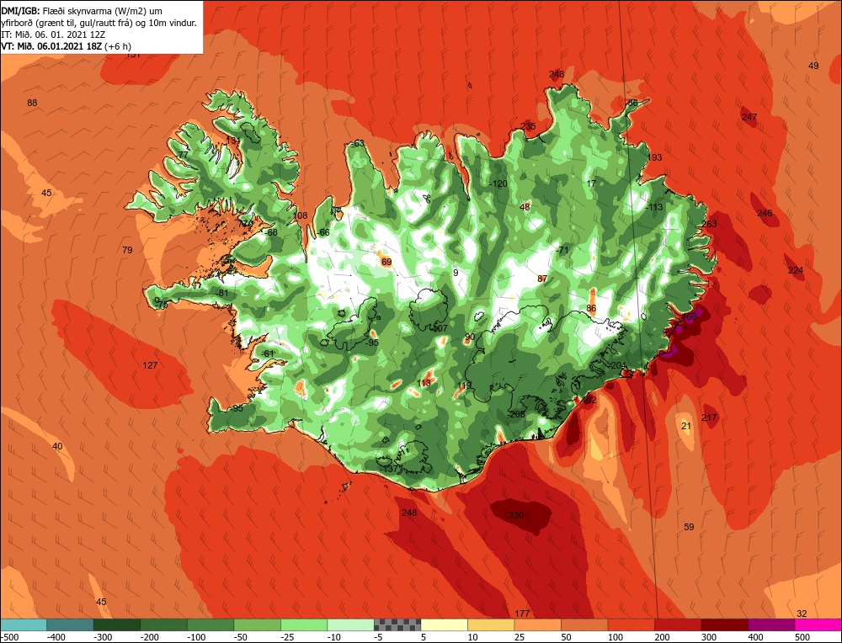Click the map value '247' off the northeast coast
The image size is (842, 643).
(x=749, y=117)
